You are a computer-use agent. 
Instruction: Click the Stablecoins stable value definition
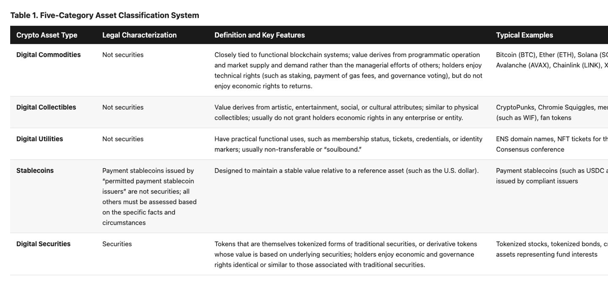click(x=347, y=171)
